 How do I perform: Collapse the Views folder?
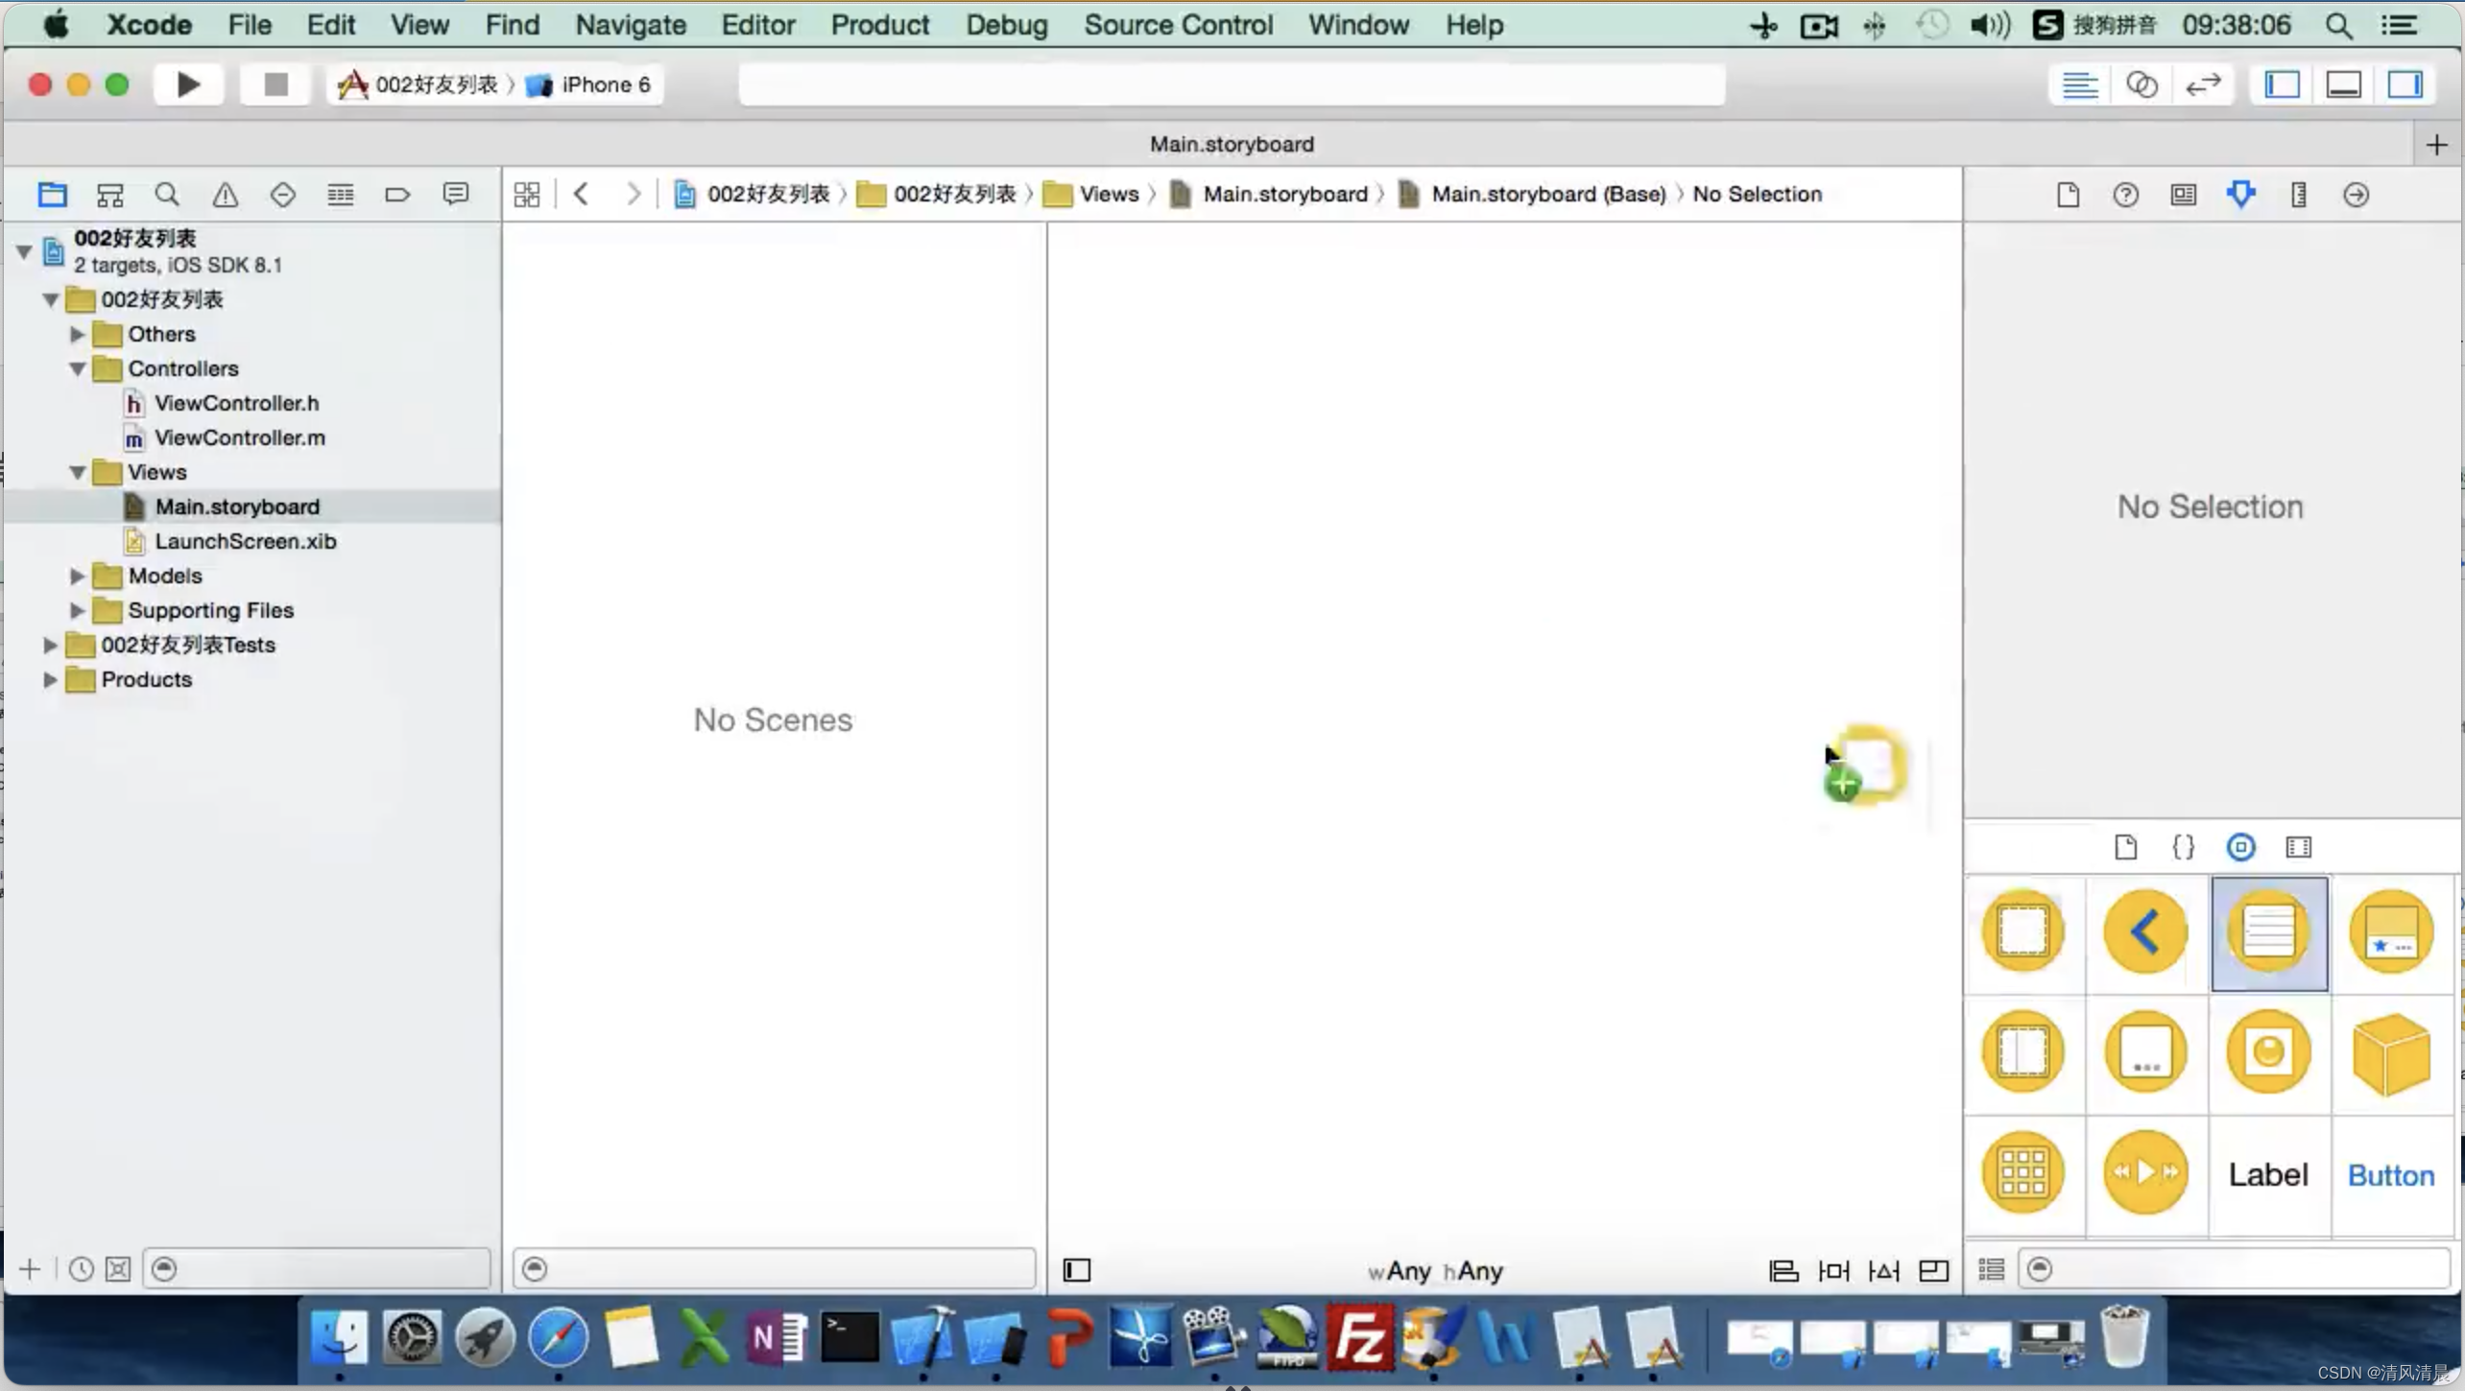pos(78,472)
